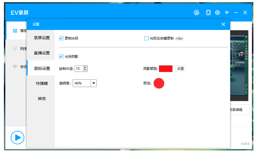Open the 透明度 dropdown showing 40%

coord(85,83)
